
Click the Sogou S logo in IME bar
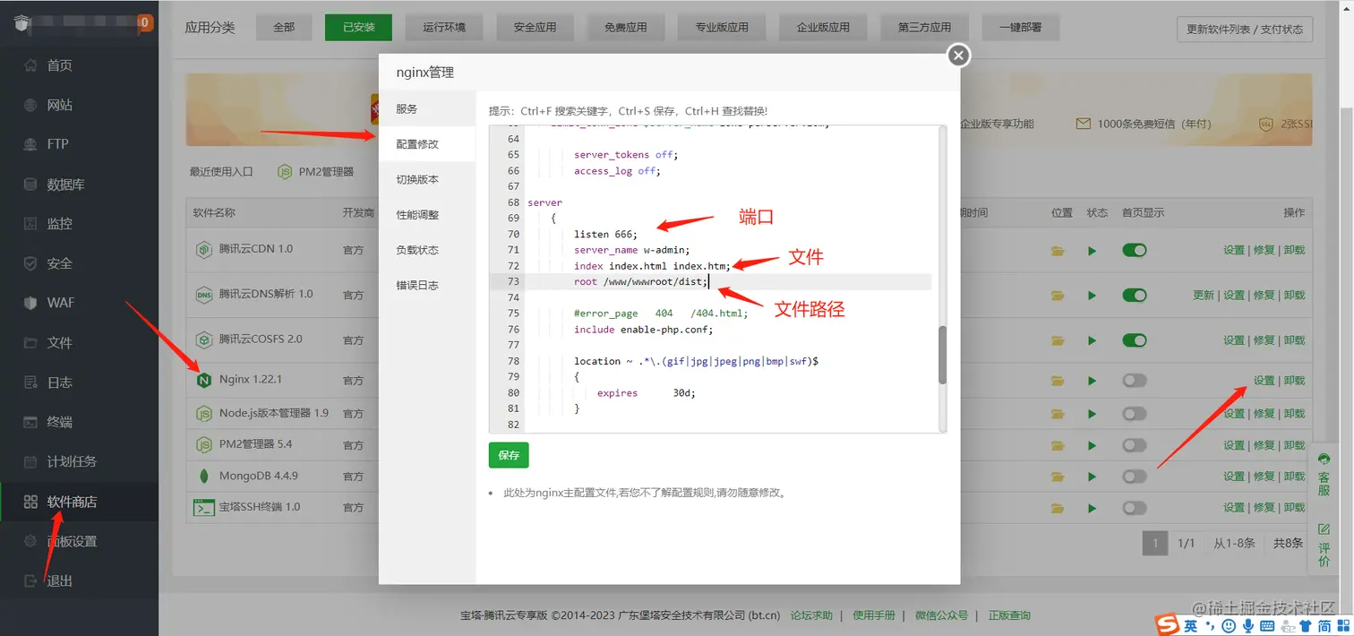click(x=1165, y=624)
